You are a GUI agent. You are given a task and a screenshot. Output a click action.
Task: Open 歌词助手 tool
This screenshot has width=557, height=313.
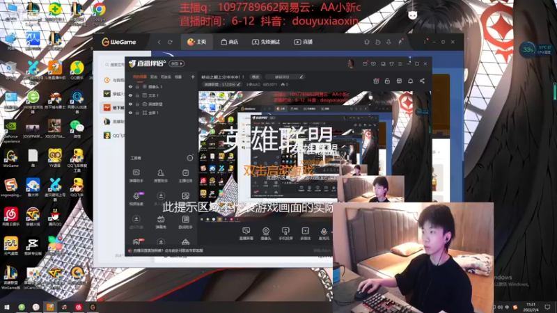click(185, 222)
